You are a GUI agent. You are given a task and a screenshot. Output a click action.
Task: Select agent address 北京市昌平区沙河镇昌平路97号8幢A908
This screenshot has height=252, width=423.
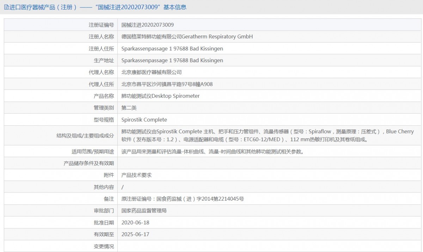[x=167, y=84]
